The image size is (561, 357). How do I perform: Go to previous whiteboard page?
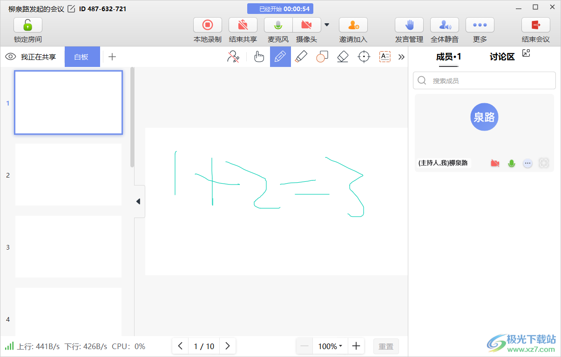click(x=180, y=346)
